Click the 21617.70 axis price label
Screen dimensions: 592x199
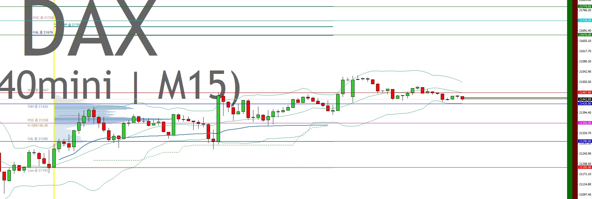point(585,51)
